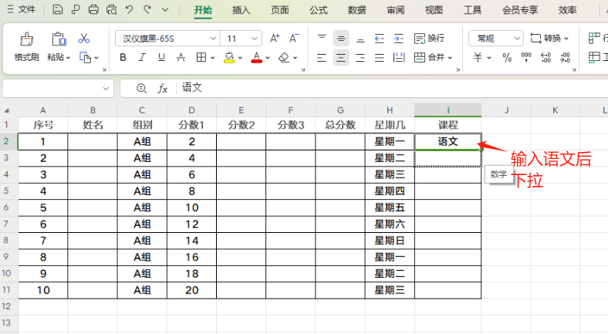Toggle horizontal center alignment
This screenshot has width=608, height=334.
pos(341,58)
